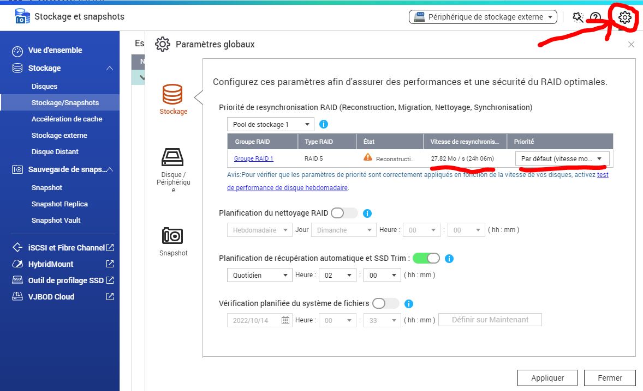Open the Stockage settings tab icon
This screenshot has height=391, width=643.
172,95
